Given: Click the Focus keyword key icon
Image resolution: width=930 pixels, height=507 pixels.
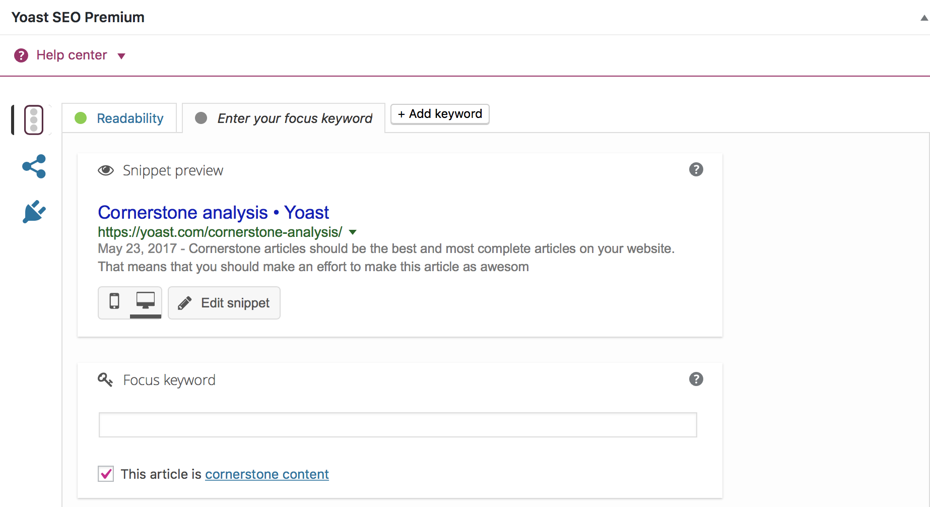Looking at the screenshot, I should (x=105, y=379).
